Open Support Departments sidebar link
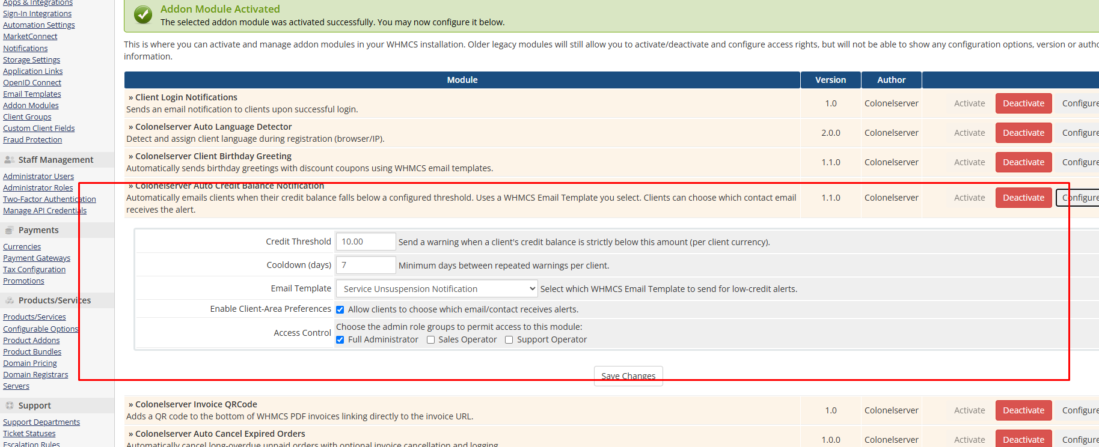 [41, 422]
